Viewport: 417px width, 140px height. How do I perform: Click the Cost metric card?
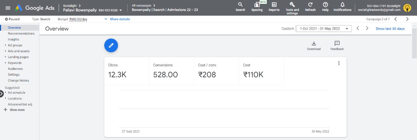[x=261, y=71]
